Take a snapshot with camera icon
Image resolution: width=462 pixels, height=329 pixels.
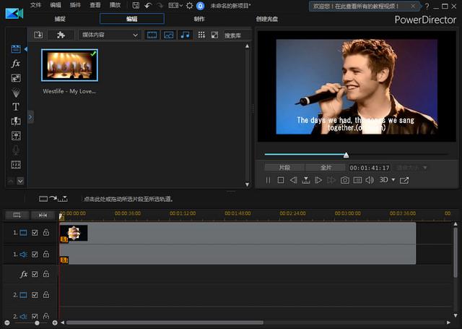click(345, 180)
